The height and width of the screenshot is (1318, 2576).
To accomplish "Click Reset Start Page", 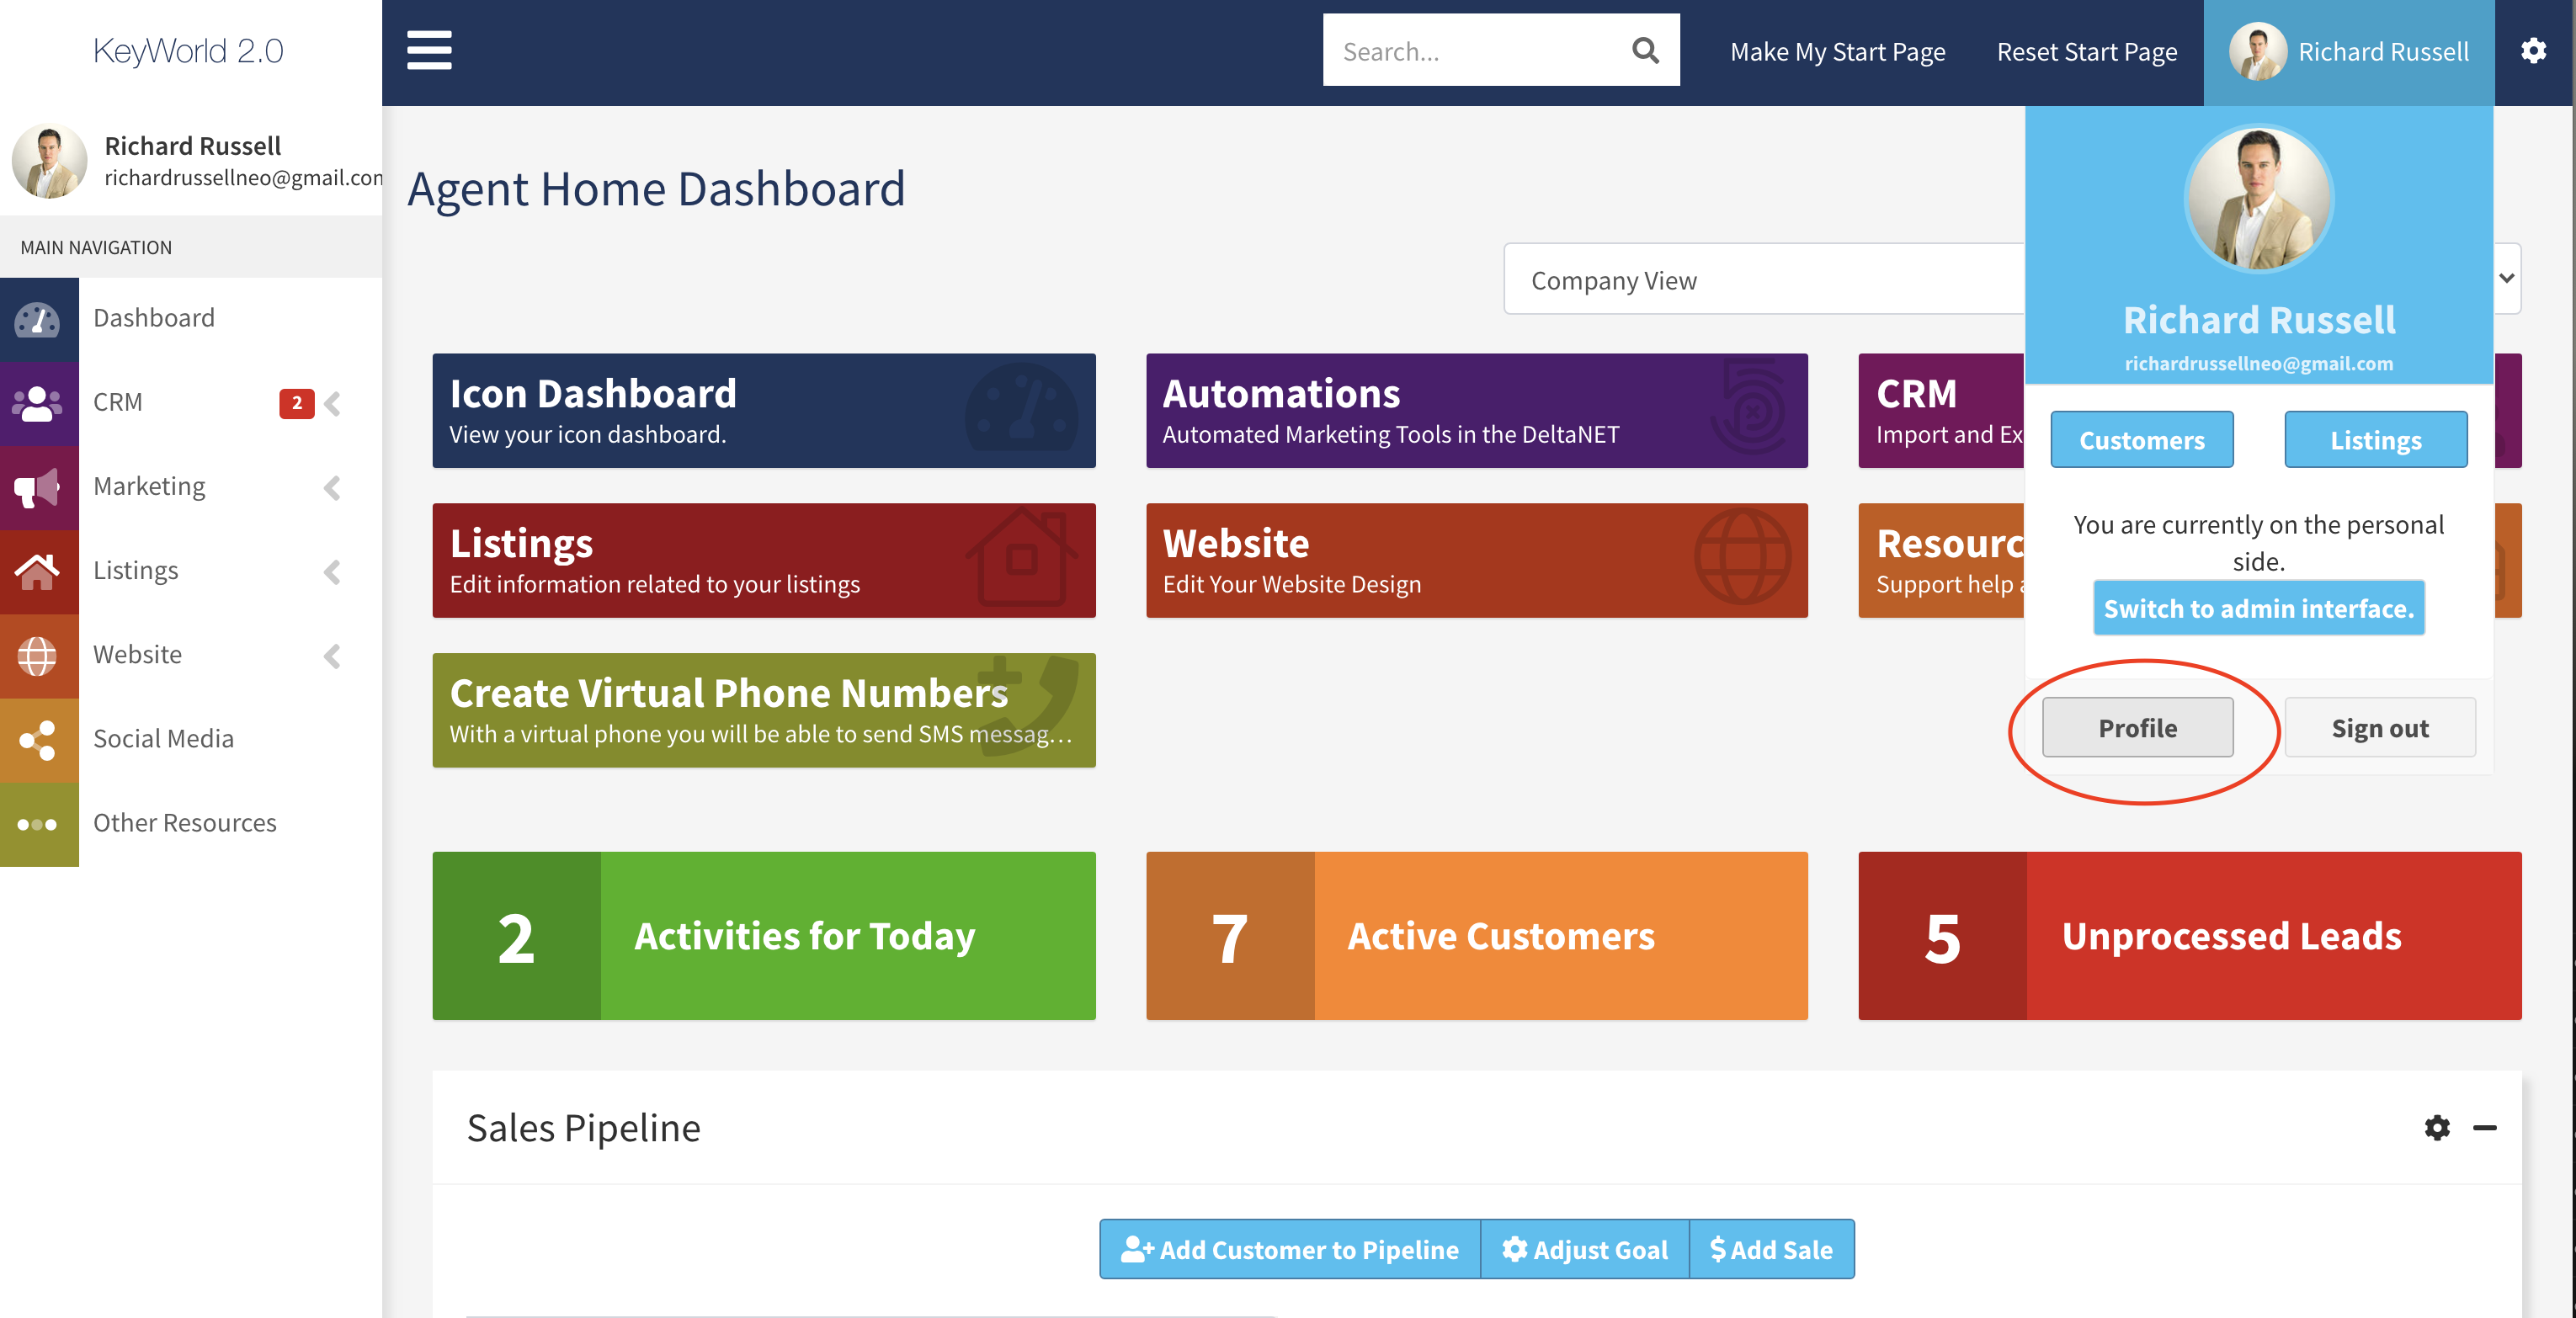I will pos(2086,52).
